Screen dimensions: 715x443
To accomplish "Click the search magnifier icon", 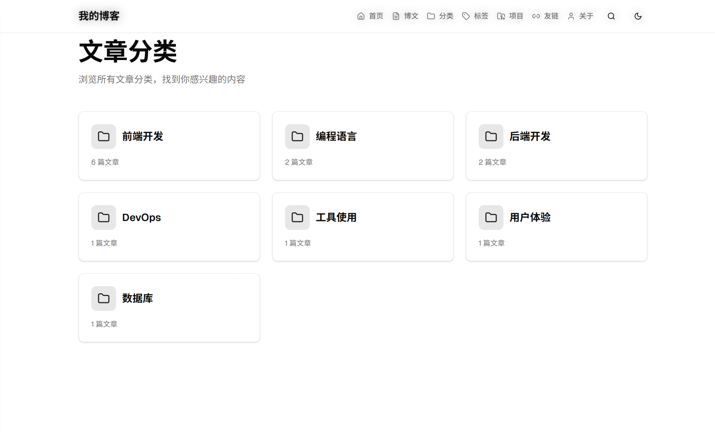I will click(x=611, y=16).
